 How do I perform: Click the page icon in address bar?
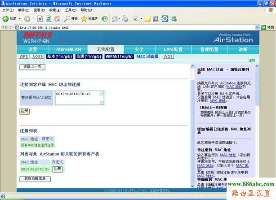[x=17, y=27]
